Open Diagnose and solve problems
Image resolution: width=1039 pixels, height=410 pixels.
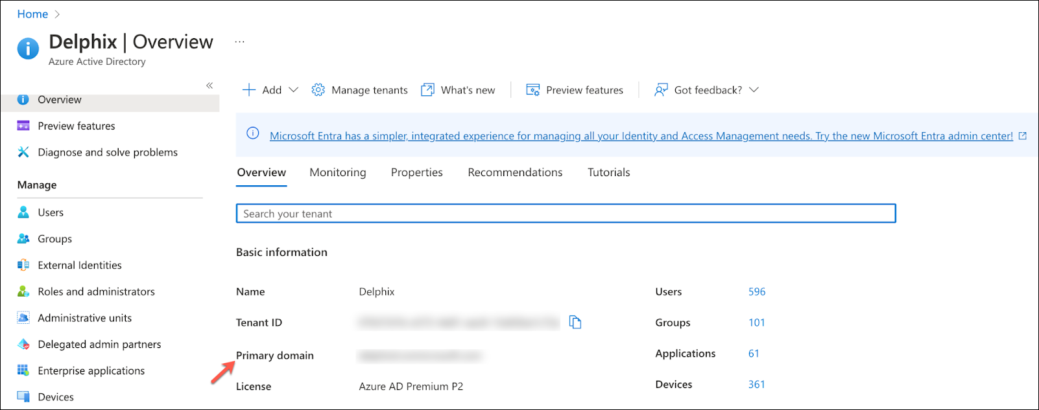click(x=107, y=152)
